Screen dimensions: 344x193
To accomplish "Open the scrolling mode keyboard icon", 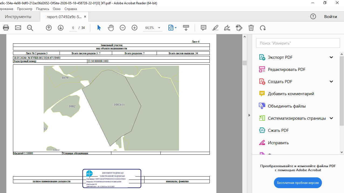I will click(186, 28).
